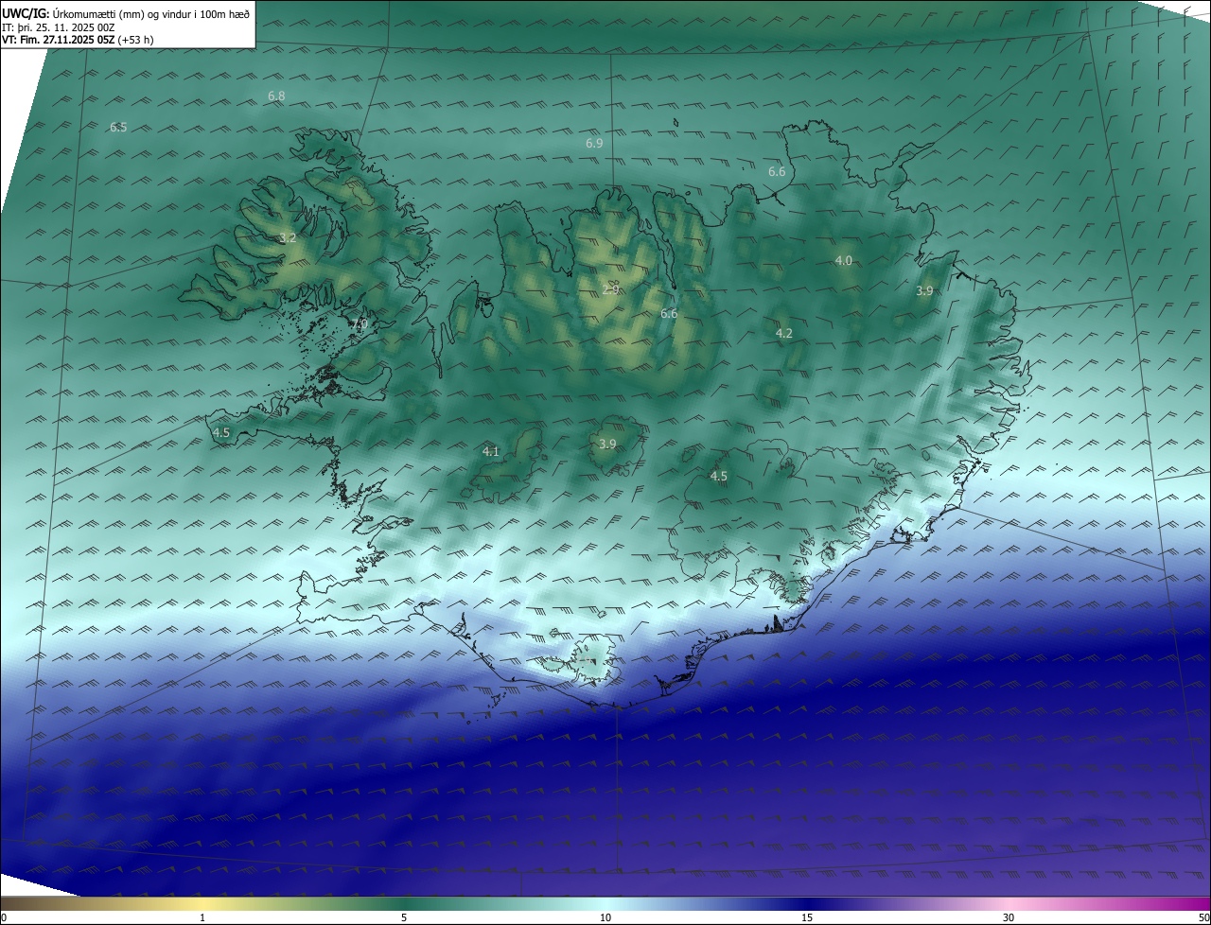Click the 4.2 value label
Viewport: 1211px width, 925px height.
783,334
